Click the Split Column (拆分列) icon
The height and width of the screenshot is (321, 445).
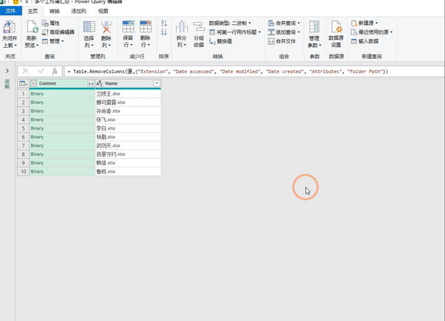coord(182,27)
